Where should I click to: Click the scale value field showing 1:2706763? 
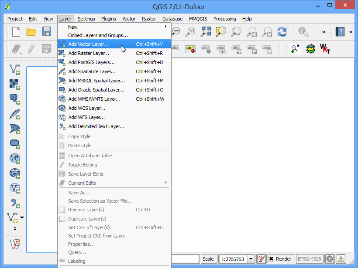pos(233,259)
